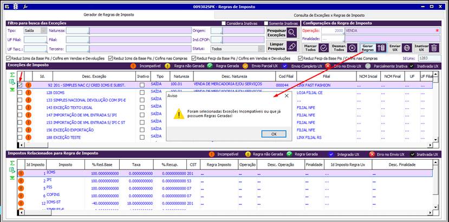Check the selection box for DICMS row
This screenshot has width=449, height=222.
19,93
